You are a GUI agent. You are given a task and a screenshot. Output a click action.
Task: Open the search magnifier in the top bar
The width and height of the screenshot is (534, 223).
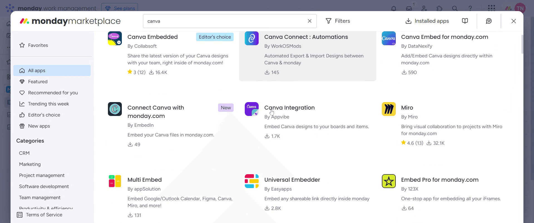pyautogui.click(x=455, y=8)
